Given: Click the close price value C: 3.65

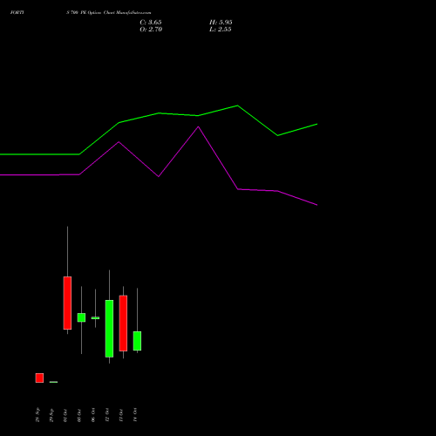Looking at the screenshot, I should (x=151, y=23).
